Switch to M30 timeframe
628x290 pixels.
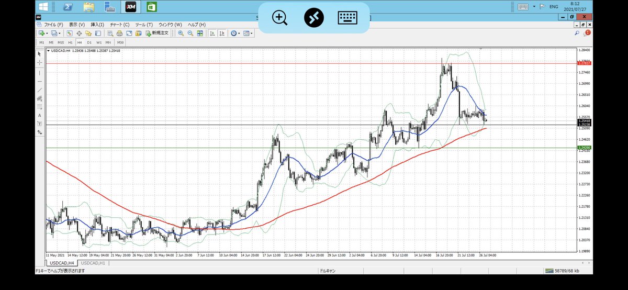click(x=120, y=42)
